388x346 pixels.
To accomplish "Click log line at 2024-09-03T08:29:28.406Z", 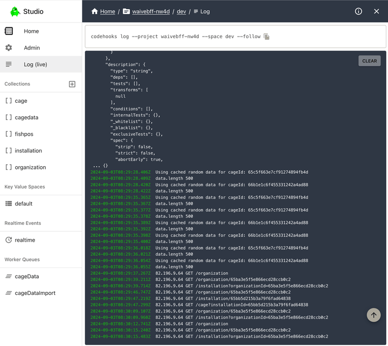I will tap(199, 172).
